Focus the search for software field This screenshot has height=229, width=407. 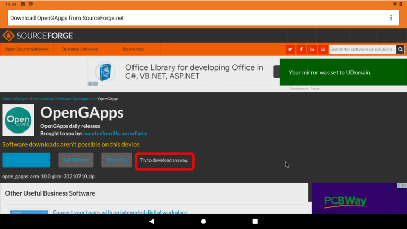tap(362, 49)
